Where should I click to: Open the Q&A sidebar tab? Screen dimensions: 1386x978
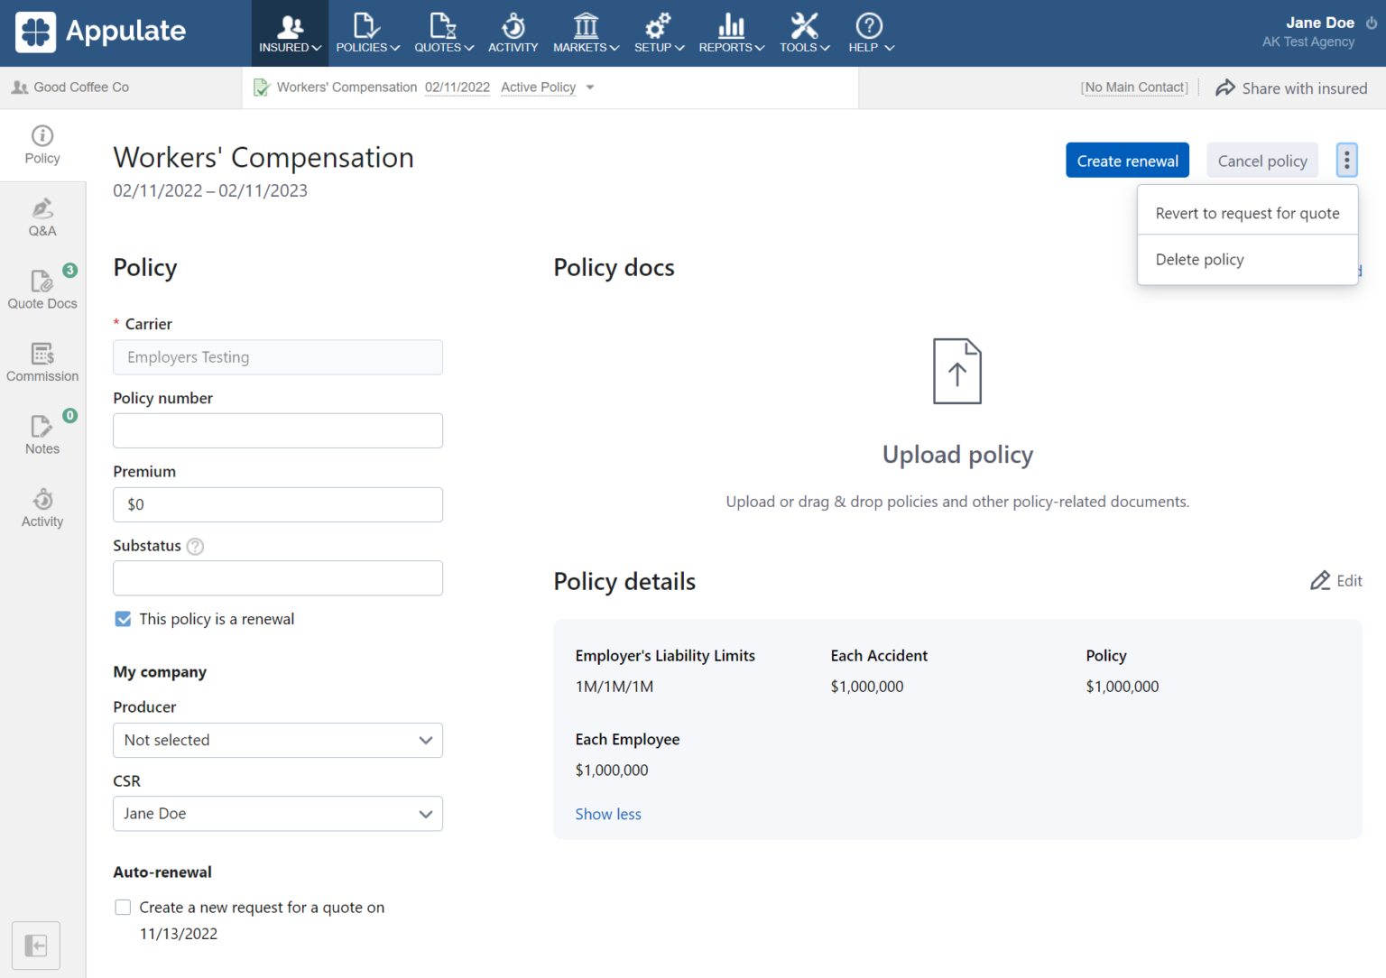42,217
